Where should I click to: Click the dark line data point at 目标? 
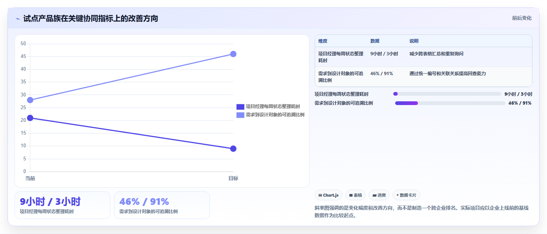pyautogui.click(x=233, y=149)
